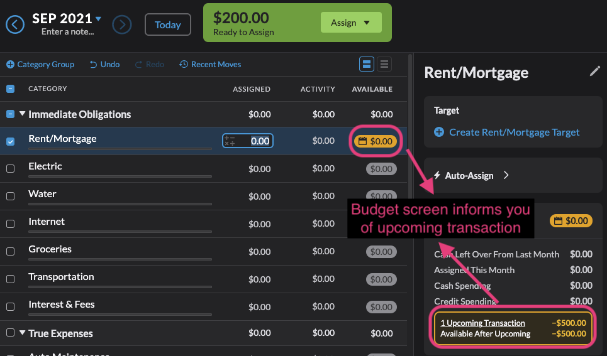Toggle Immediate Obligations group checkbox
The width and height of the screenshot is (607, 356).
[11, 114]
